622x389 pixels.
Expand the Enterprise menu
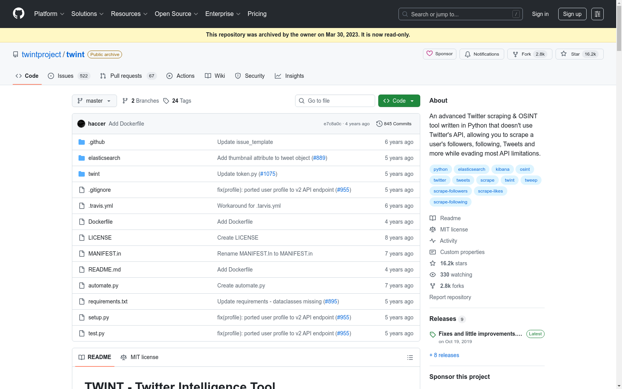tap(223, 14)
